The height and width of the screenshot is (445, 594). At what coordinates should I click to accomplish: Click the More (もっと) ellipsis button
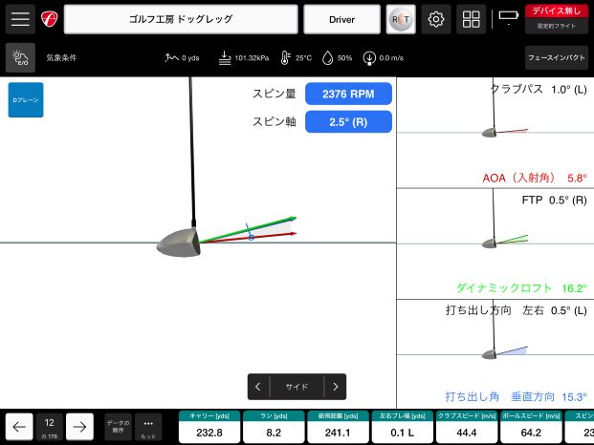click(148, 426)
